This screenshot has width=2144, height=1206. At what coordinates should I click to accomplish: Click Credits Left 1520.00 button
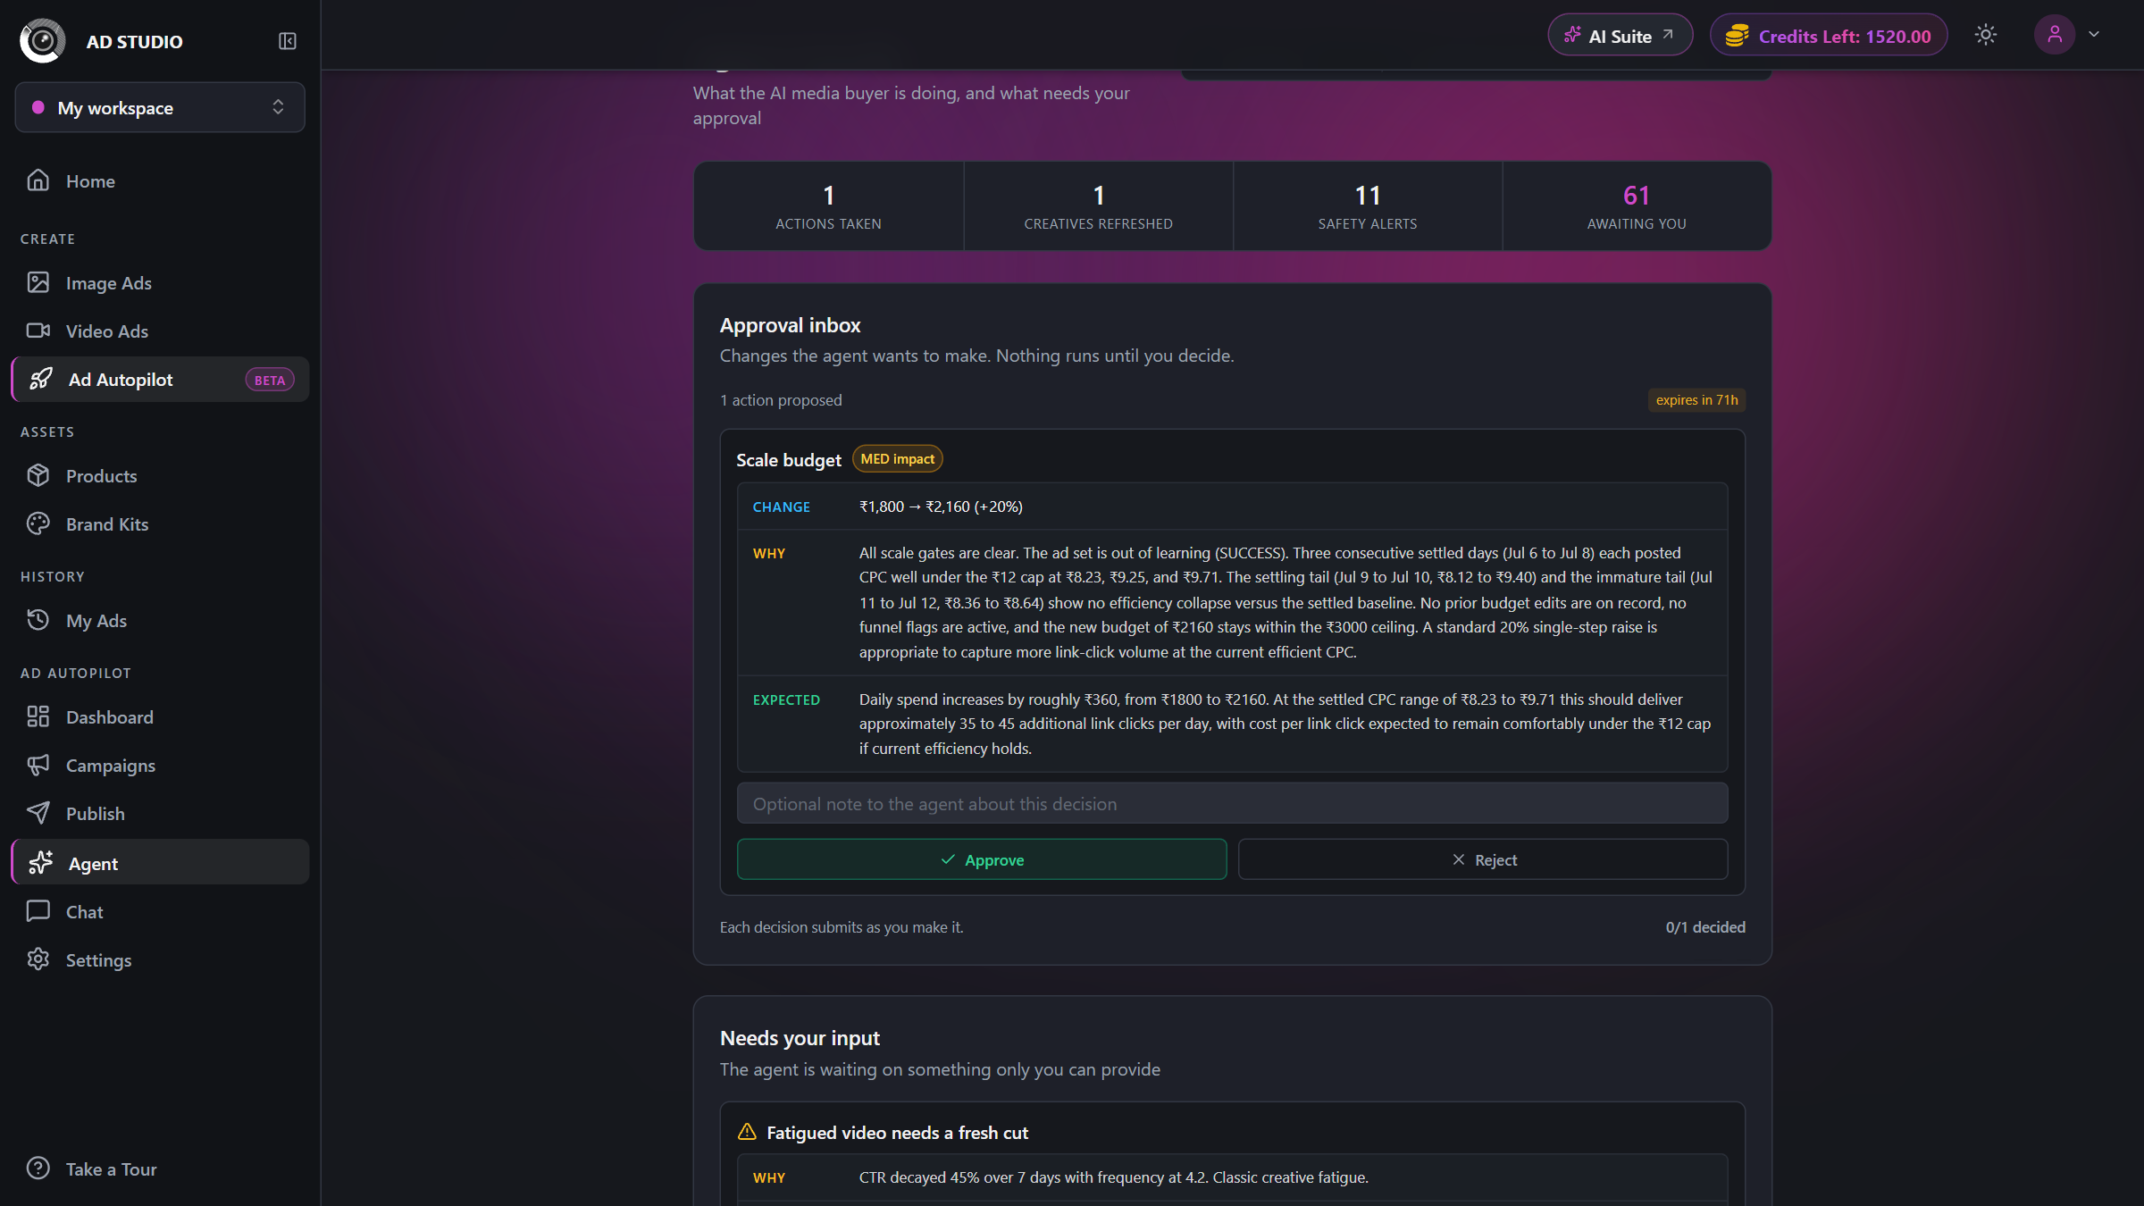coord(1829,36)
